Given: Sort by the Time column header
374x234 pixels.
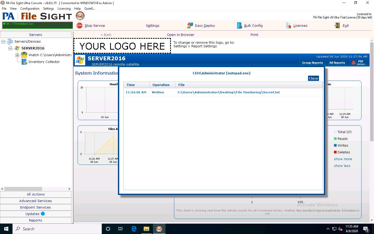Looking at the screenshot, I should click(137, 85).
